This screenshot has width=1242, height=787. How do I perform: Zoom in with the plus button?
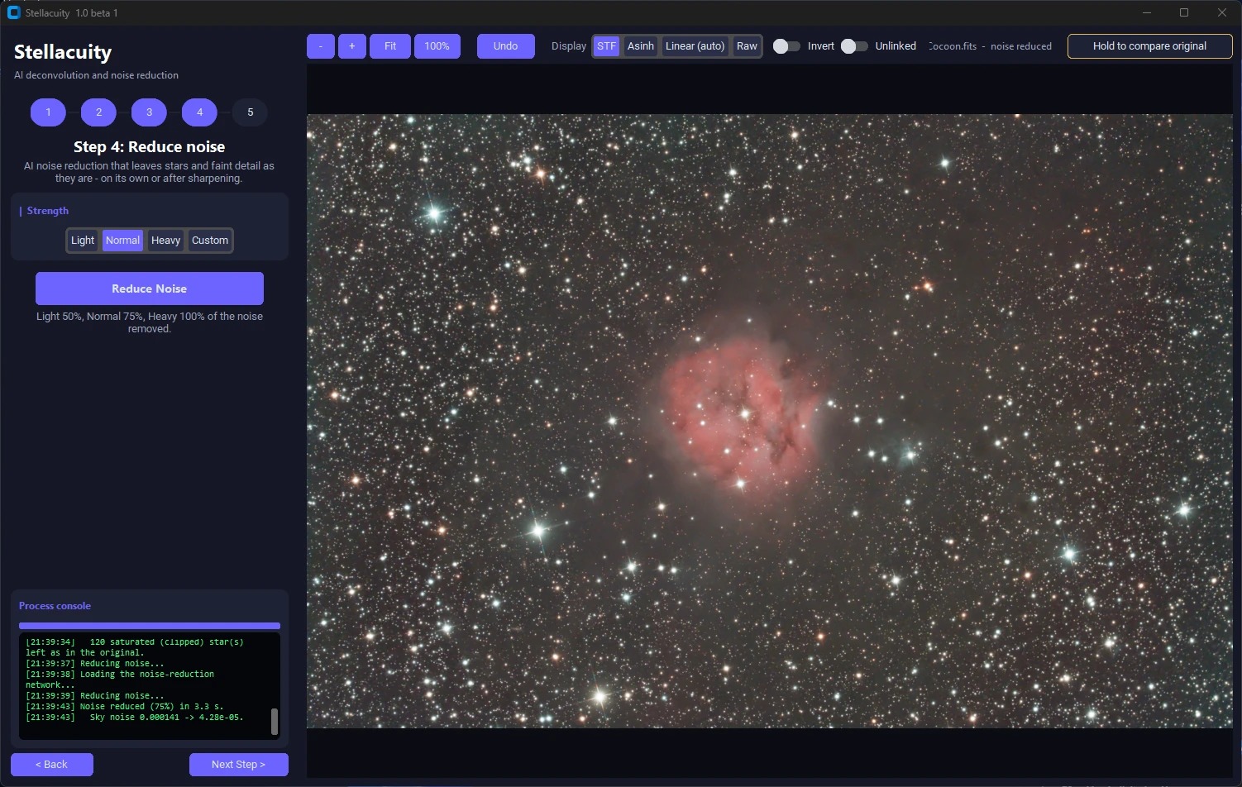(x=352, y=46)
